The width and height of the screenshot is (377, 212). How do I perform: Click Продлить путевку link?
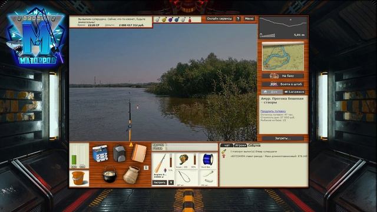coord(273,111)
